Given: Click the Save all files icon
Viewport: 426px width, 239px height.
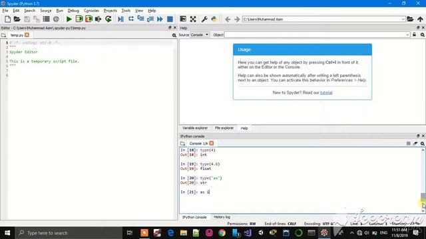Looking at the screenshot, I should [37, 19].
